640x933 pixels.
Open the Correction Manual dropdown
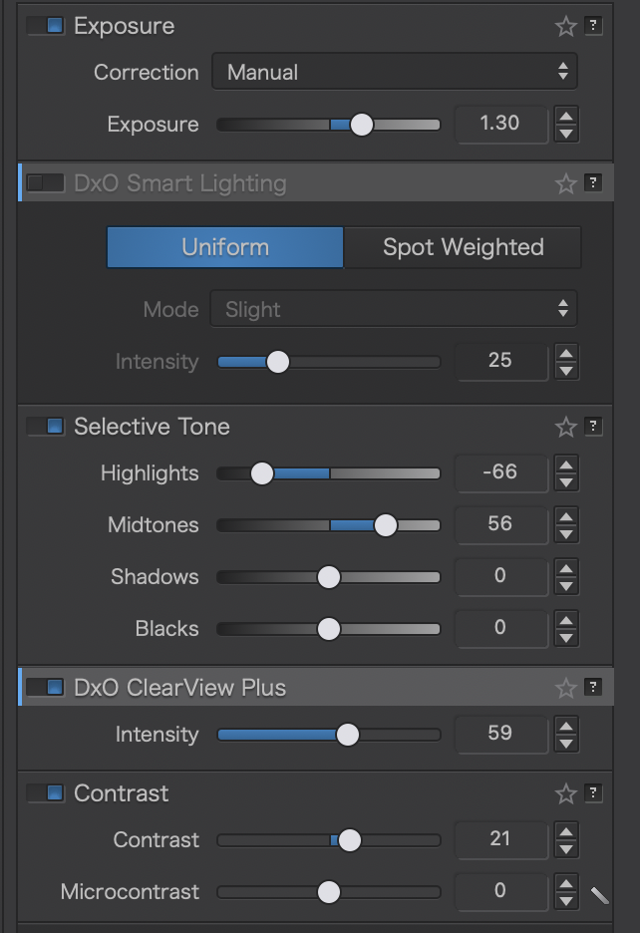pos(394,73)
